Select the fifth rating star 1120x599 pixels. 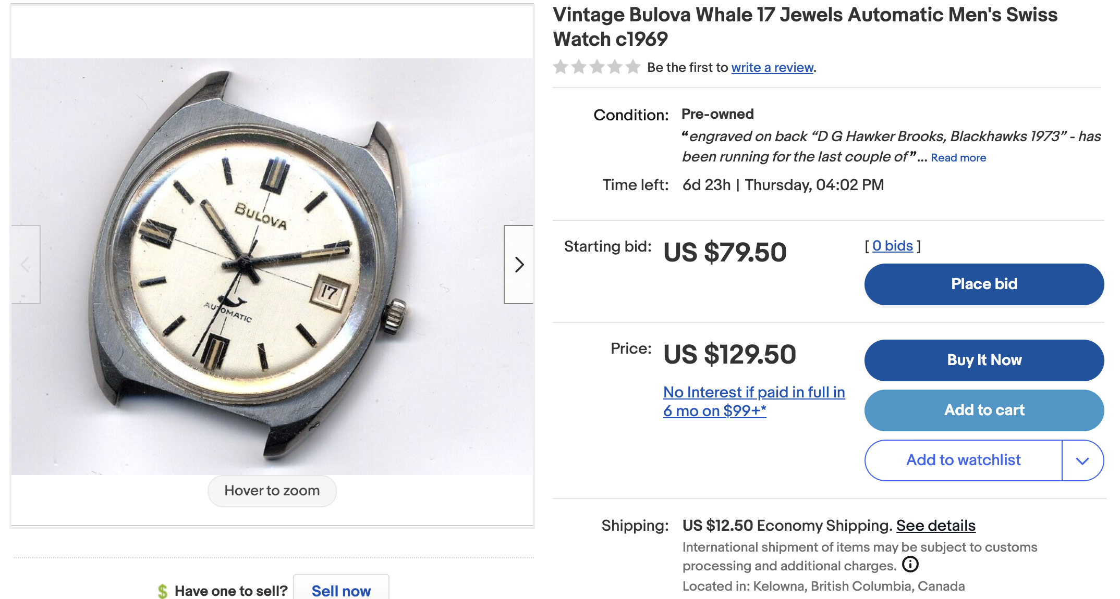(x=633, y=67)
